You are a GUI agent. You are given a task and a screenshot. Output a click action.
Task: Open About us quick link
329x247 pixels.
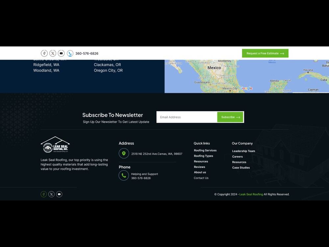[200, 172]
